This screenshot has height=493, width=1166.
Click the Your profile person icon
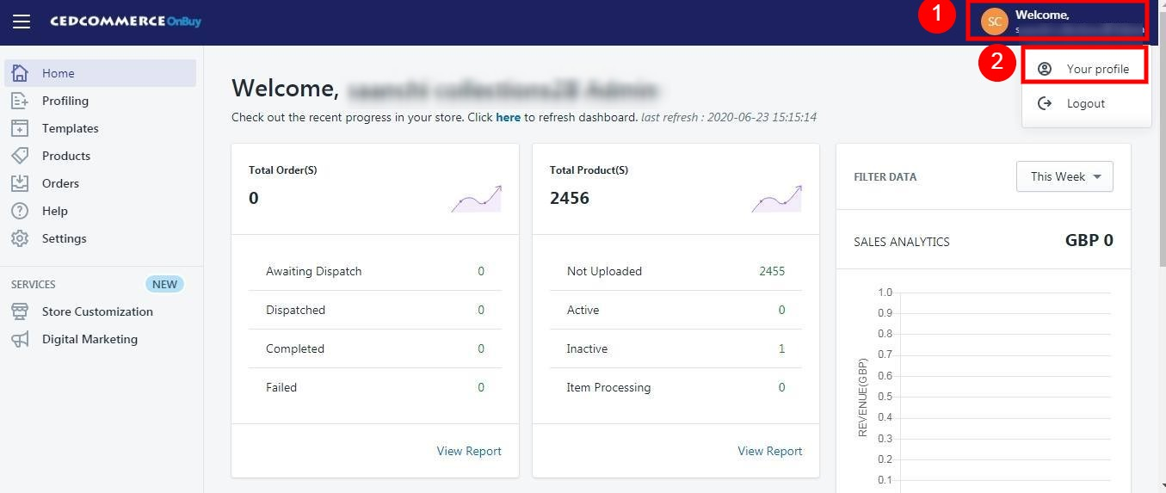click(1045, 69)
